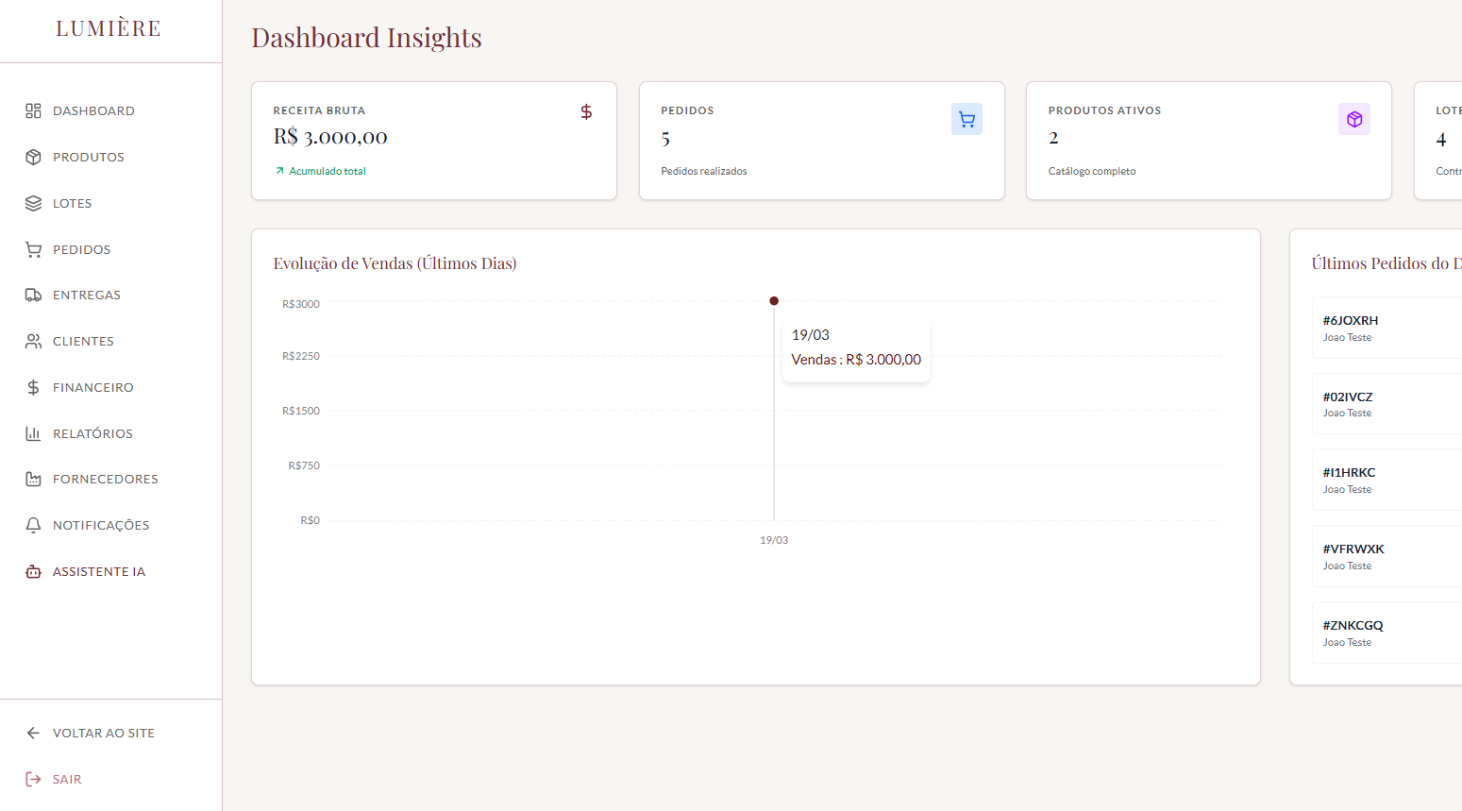Click the Pedidos shopping cart sidebar icon
The height and width of the screenshot is (811, 1462).
point(33,249)
